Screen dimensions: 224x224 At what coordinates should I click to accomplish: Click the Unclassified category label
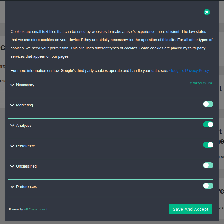coord(26,166)
